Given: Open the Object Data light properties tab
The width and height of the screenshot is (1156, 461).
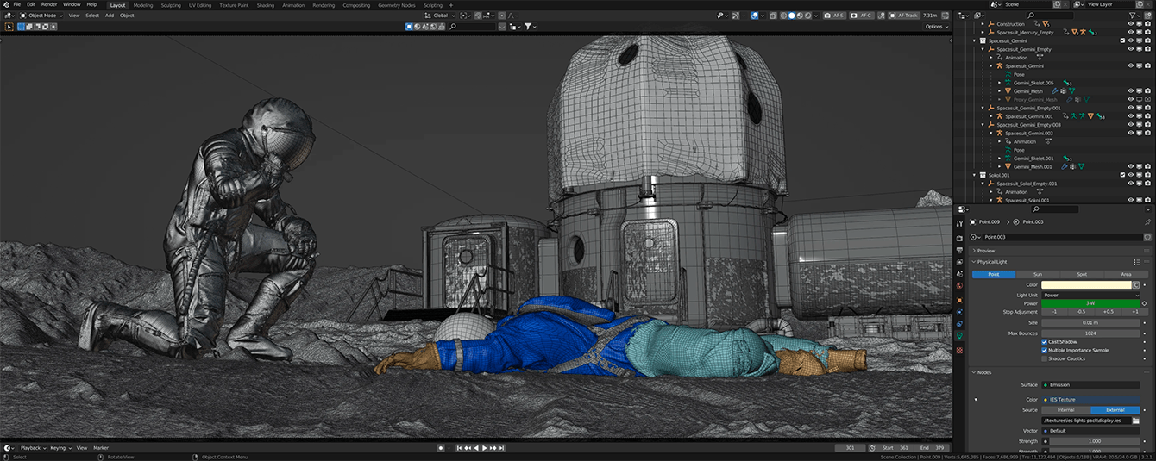Looking at the screenshot, I should point(959,335).
